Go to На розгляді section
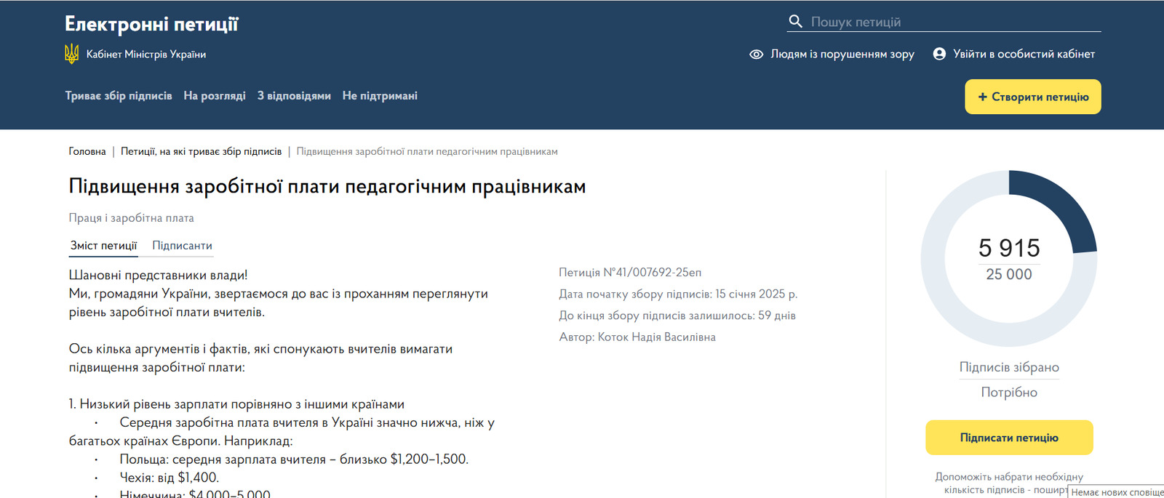This screenshot has width=1164, height=498. [215, 96]
